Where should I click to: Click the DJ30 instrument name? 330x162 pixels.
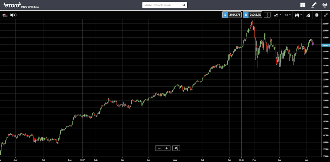tap(13, 15)
